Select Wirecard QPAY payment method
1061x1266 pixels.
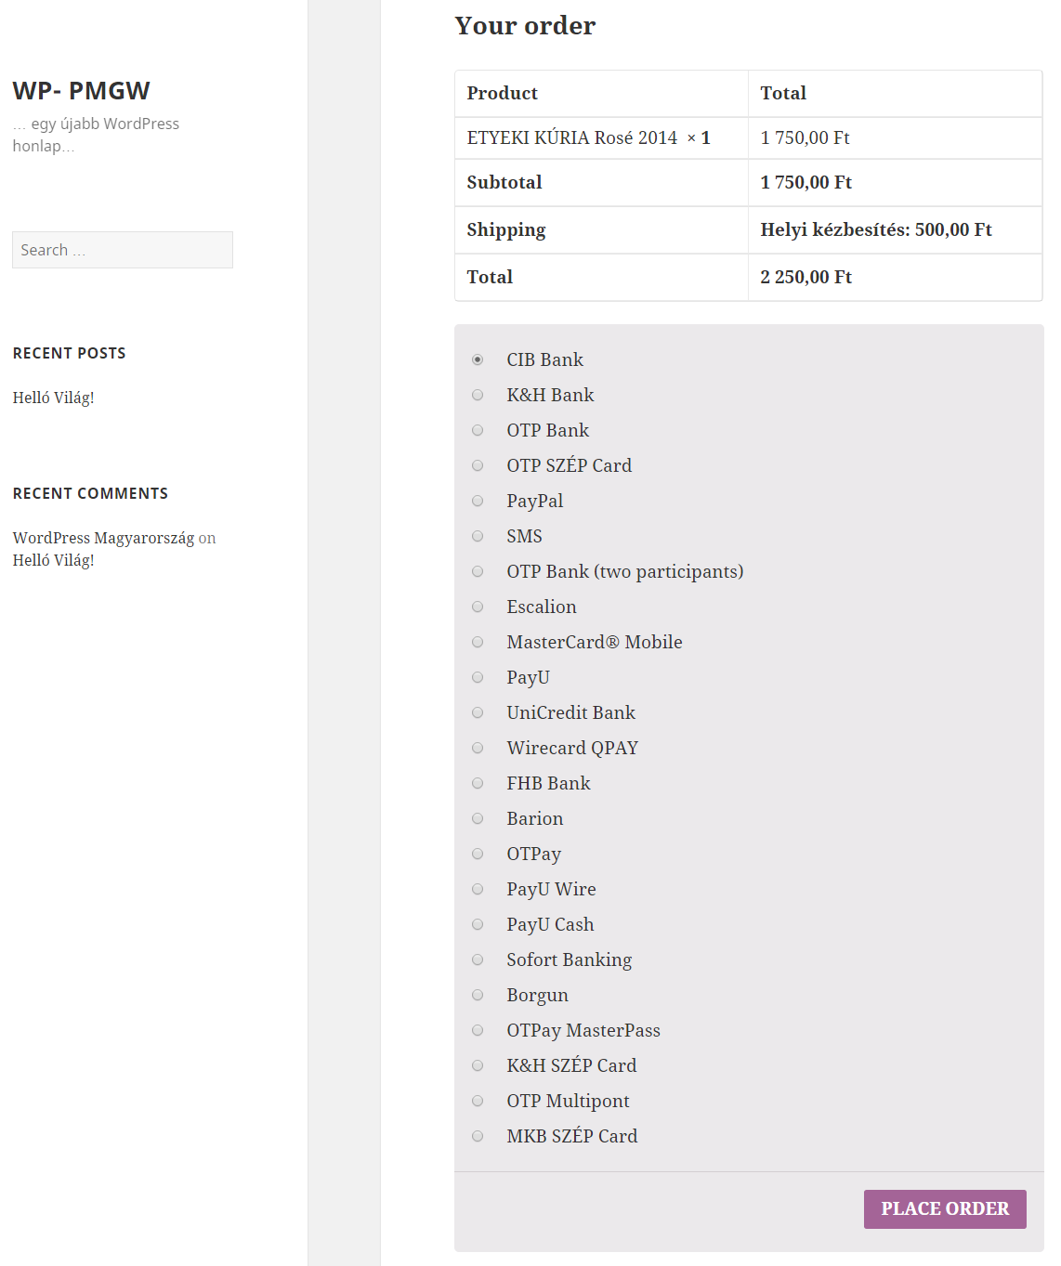tap(478, 748)
